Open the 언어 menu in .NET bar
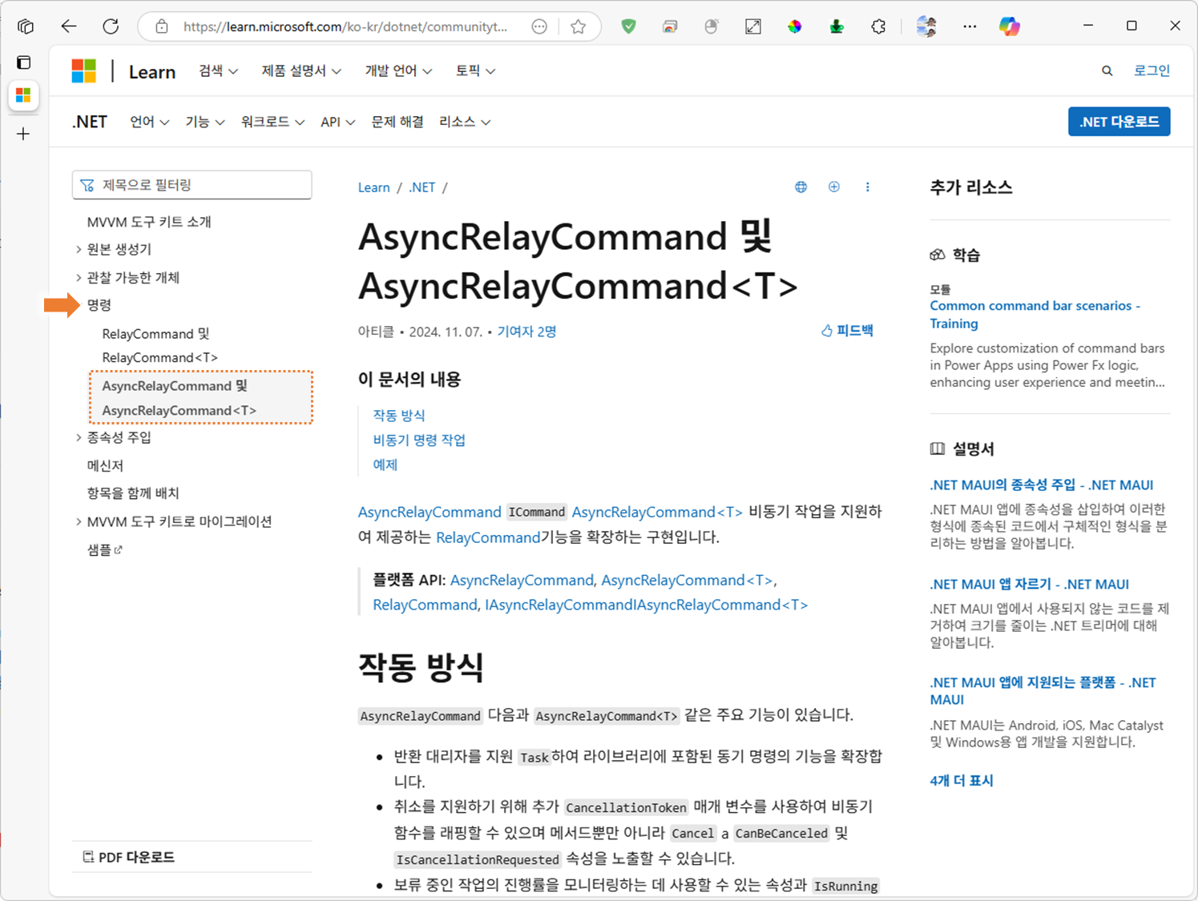 [149, 122]
